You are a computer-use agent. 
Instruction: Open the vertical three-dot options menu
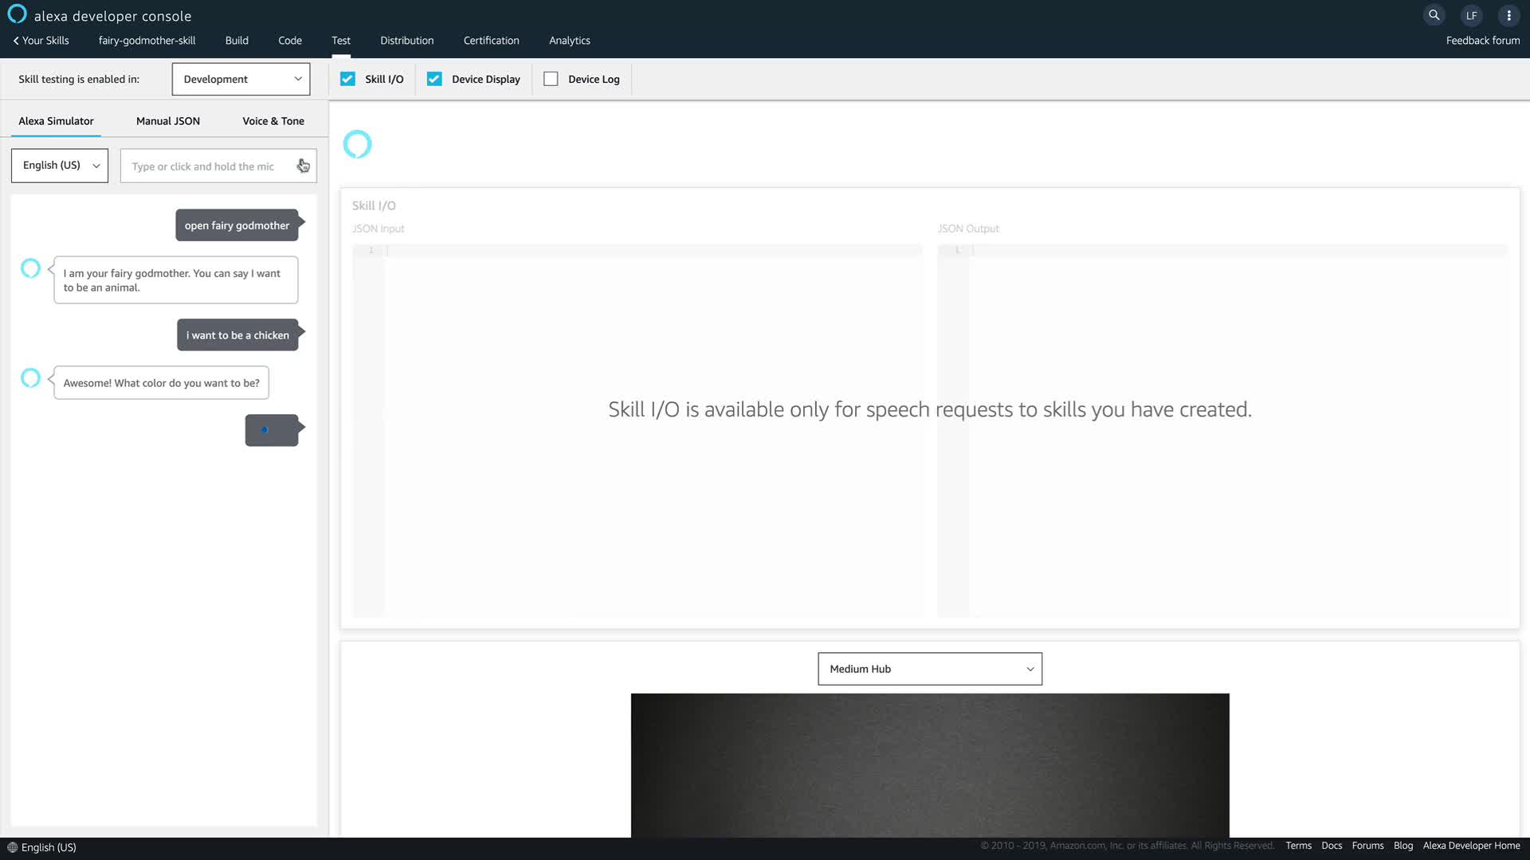pyautogui.click(x=1508, y=15)
